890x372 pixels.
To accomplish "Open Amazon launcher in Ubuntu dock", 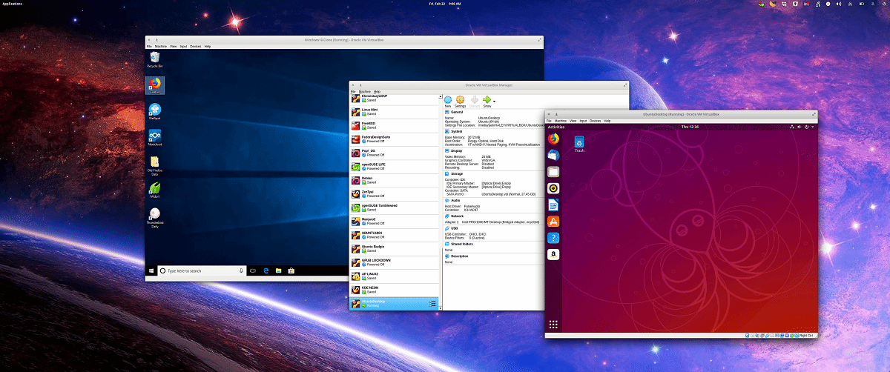I will [553, 254].
